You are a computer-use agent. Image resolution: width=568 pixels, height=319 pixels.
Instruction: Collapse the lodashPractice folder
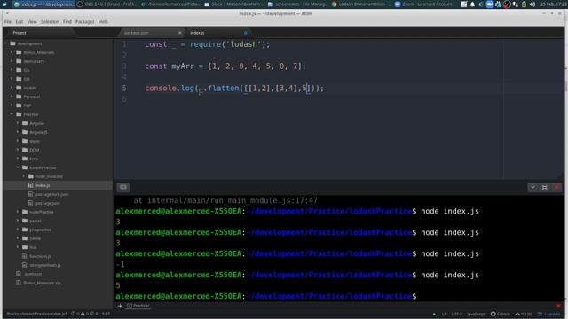18,167
